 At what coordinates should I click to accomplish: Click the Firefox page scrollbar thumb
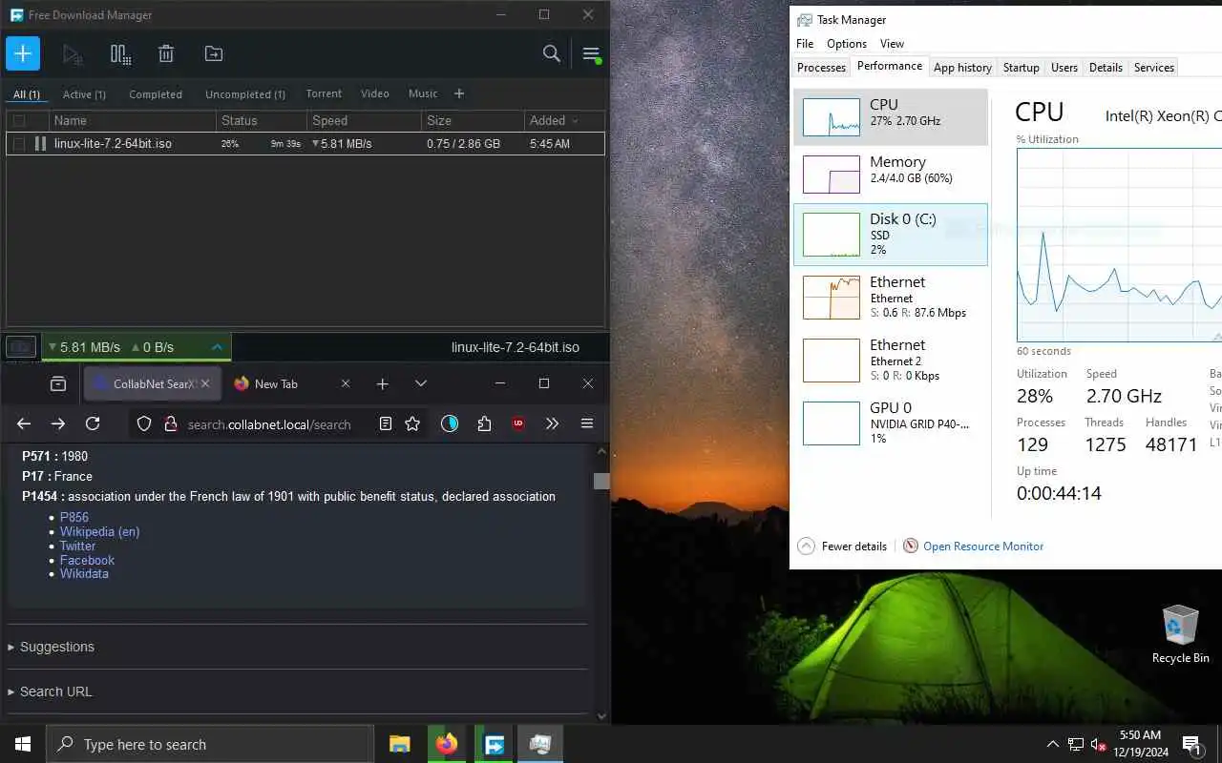tap(601, 481)
